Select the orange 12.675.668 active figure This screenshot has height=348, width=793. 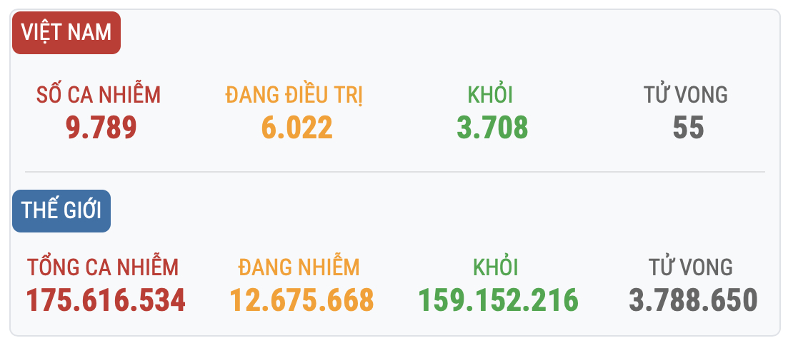301,300
